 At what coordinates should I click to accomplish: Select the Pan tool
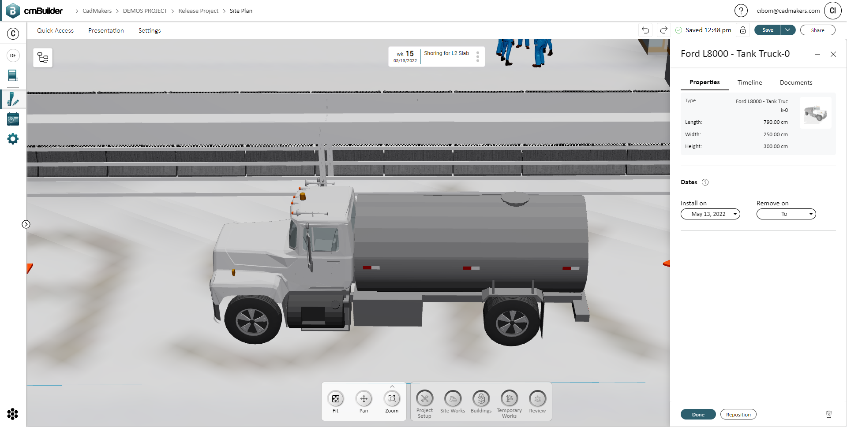click(x=364, y=401)
